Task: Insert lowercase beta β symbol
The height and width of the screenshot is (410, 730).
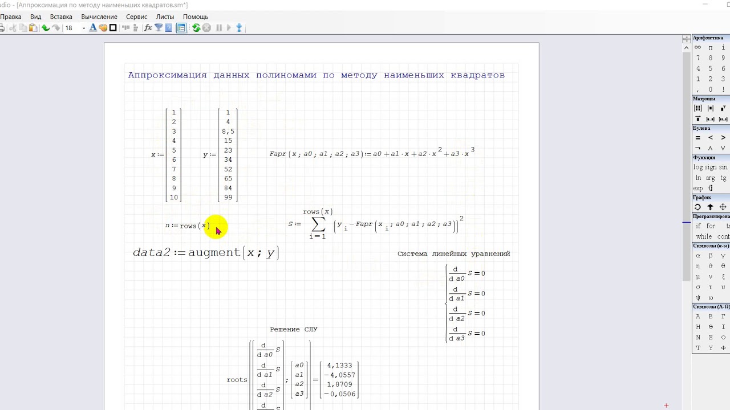Action: (711, 256)
